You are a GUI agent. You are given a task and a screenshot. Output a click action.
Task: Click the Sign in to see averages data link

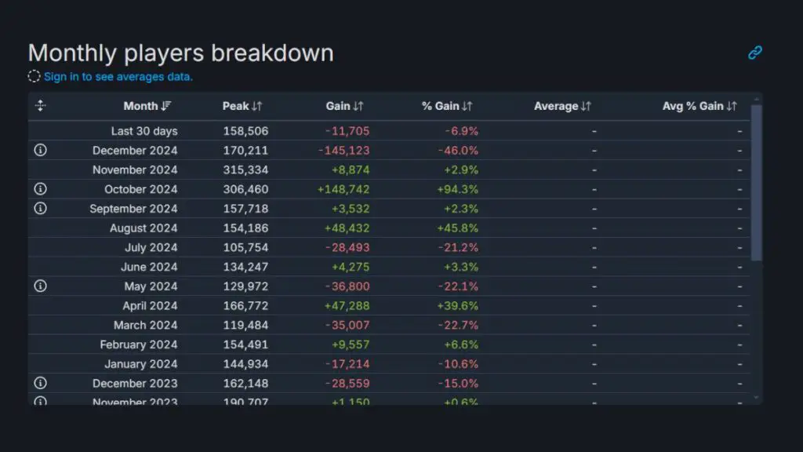[x=118, y=76]
